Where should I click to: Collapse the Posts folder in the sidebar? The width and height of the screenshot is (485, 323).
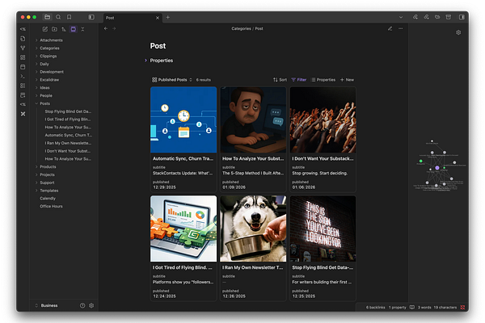pos(44,103)
